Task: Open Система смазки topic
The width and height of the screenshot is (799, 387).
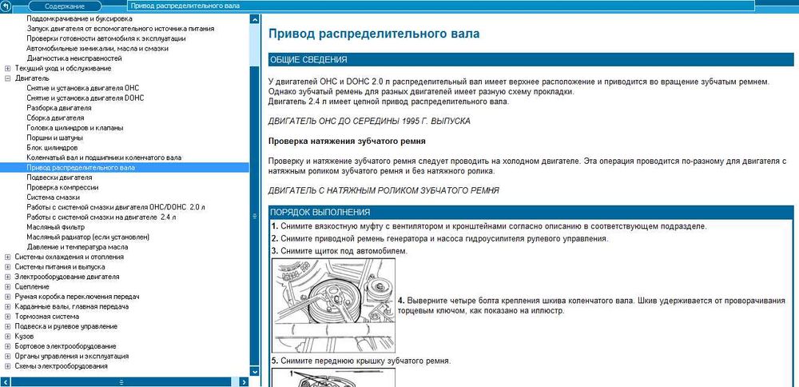Action: (x=53, y=197)
